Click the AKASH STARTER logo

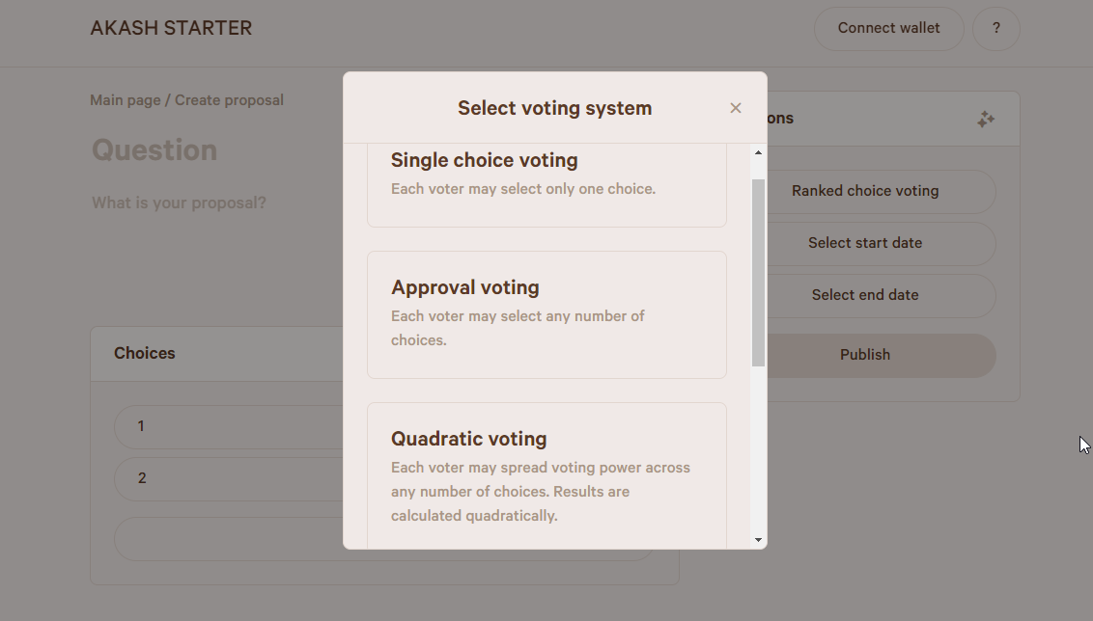[171, 29]
